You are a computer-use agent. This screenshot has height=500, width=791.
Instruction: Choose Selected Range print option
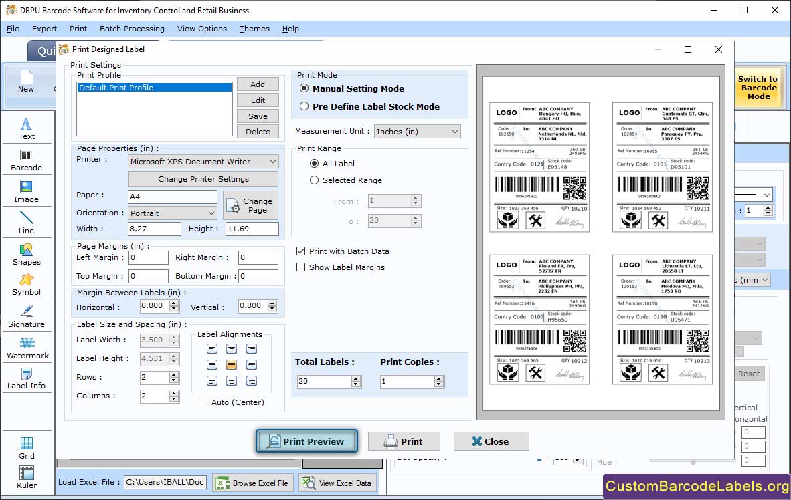click(314, 180)
